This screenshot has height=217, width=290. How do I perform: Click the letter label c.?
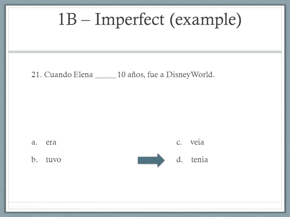[x=179, y=142]
